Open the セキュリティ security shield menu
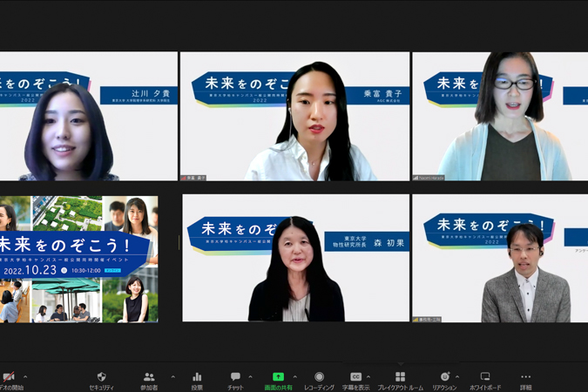 (101, 382)
